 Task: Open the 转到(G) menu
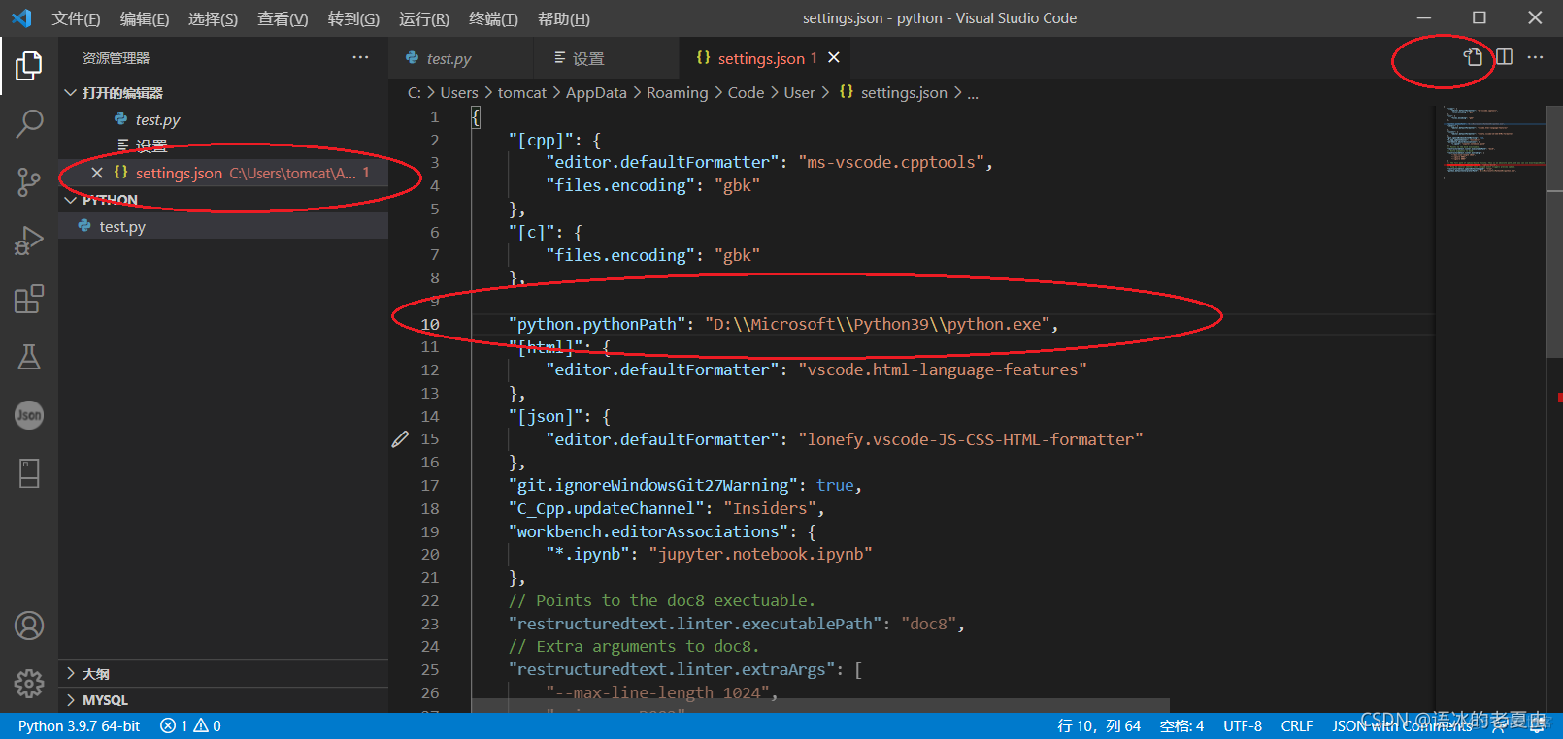(353, 18)
